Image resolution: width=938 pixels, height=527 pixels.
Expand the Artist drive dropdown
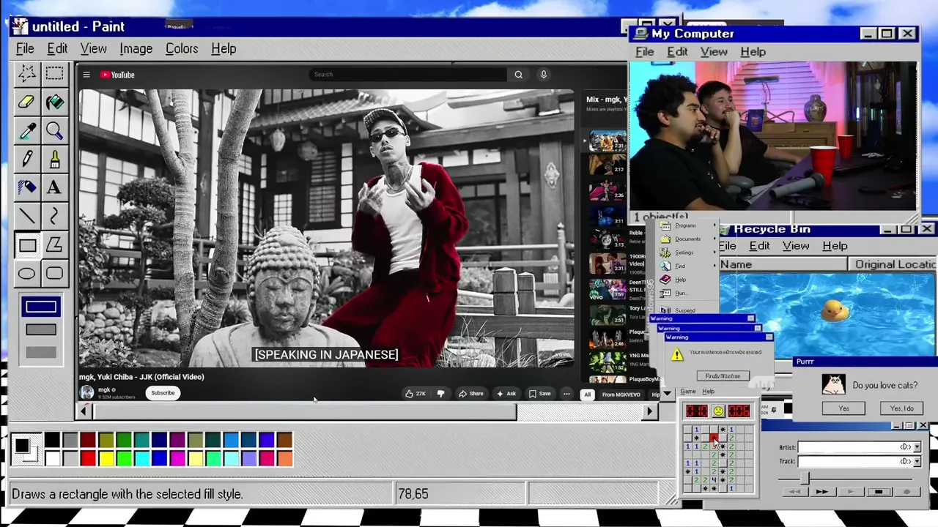(x=917, y=447)
